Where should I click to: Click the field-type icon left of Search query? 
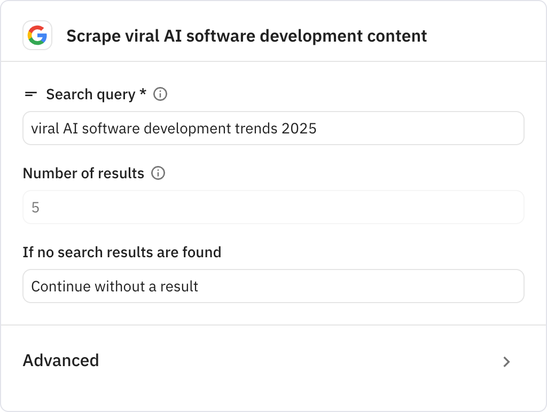[x=30, y=94]
